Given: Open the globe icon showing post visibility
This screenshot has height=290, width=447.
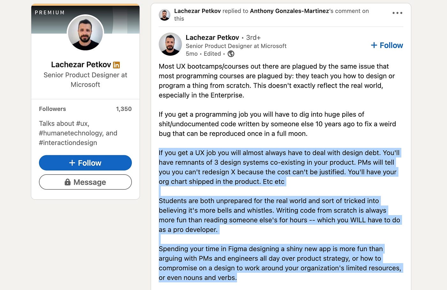Looking at the screenshot, I should 231,54.
